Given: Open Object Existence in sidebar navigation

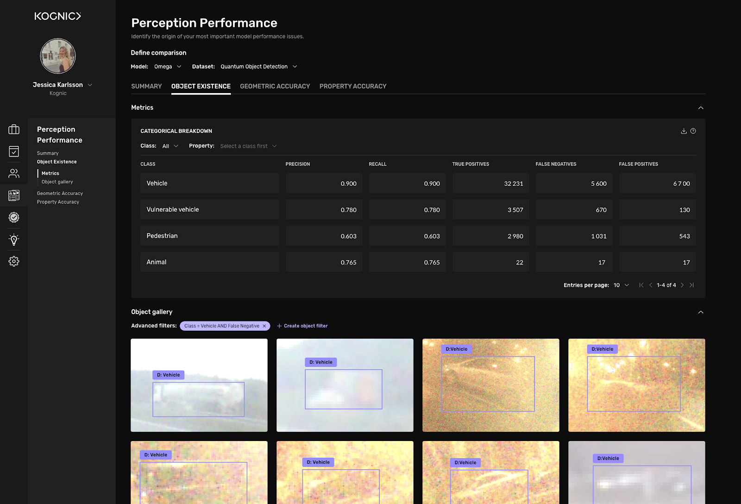Looking at the screenshot, I should 57,162.
